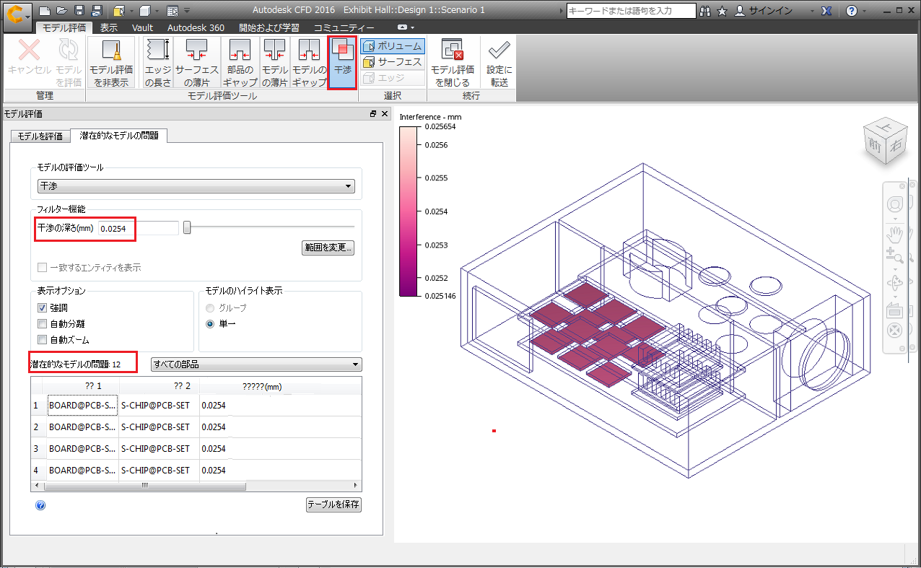
Task: Open the steering wheel on navigation bar
Action: click(894, 204)
